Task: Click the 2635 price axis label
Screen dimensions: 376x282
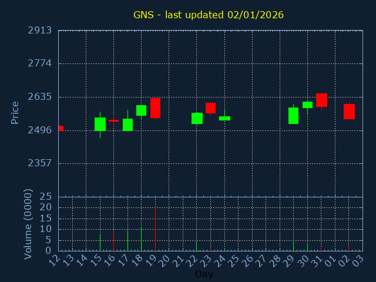Action: pyautogui.click(x=39, y=97)
